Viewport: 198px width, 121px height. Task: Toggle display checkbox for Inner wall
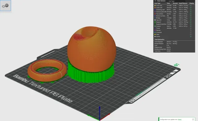click(191, 6)
